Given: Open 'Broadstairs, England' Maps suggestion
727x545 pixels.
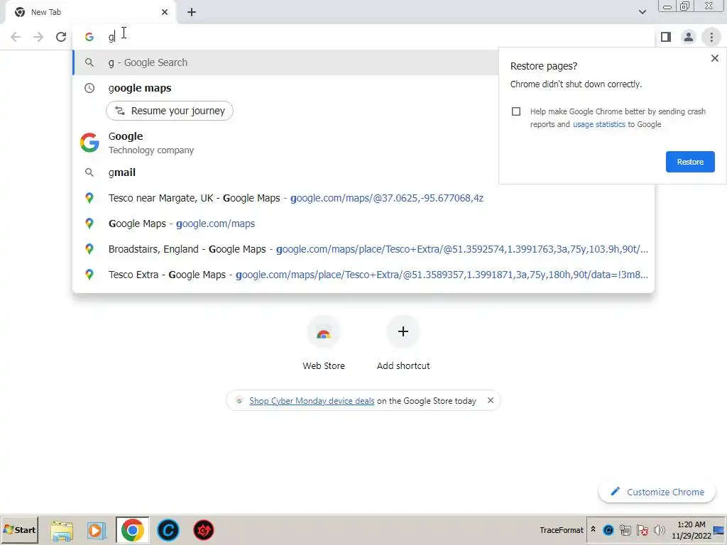Looking at the screenshot, I should (363, 249).
